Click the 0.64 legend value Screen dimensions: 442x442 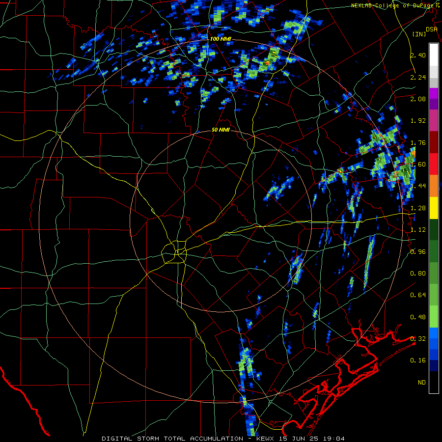pos(418,295)
